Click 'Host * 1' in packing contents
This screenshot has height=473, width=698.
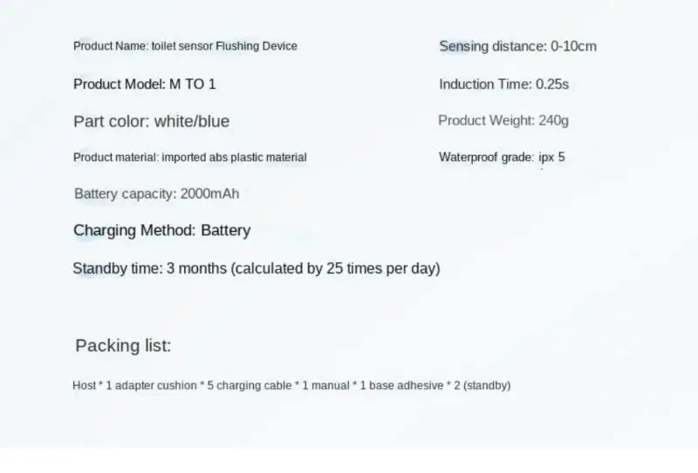click(92, 385)
